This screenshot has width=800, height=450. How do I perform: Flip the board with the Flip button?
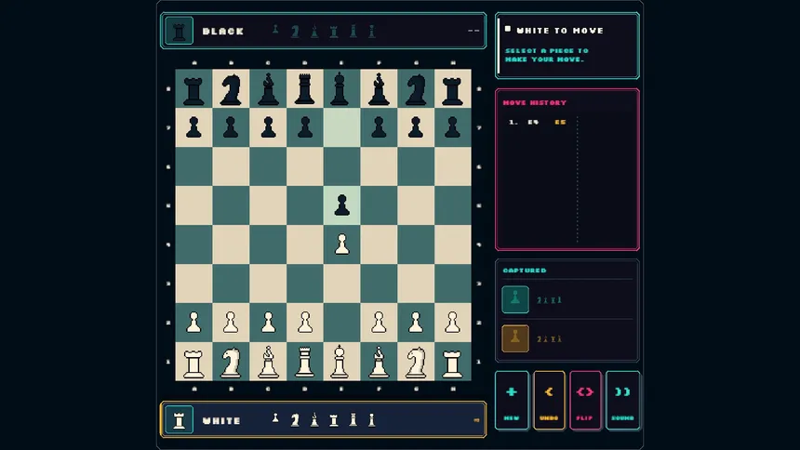click(585, 401)
